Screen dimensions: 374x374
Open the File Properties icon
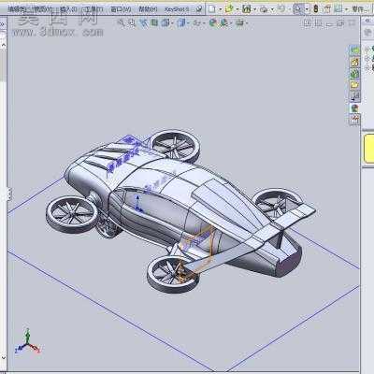[327, 9]
